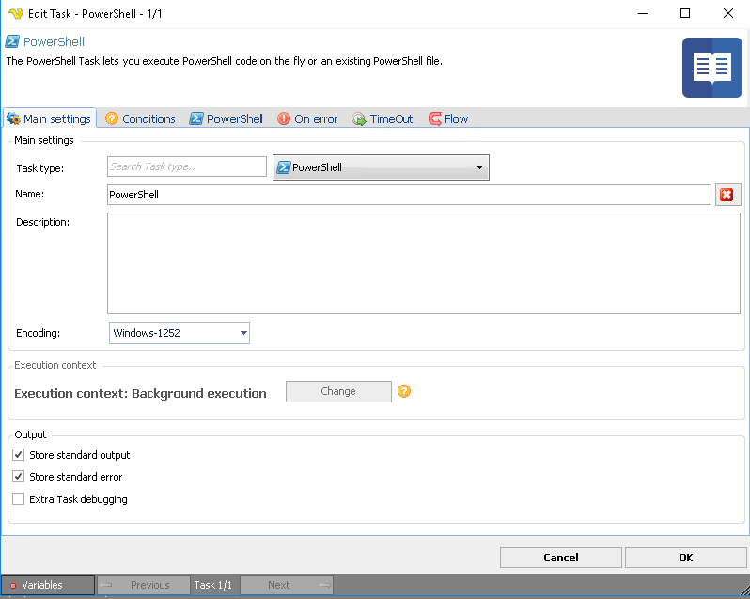This screenshot has width=750, height=599.
Task: Switch to the PowerShell settings tab
Action: click(x=226, y=119)
